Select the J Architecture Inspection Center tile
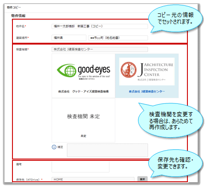 [147, 76]
